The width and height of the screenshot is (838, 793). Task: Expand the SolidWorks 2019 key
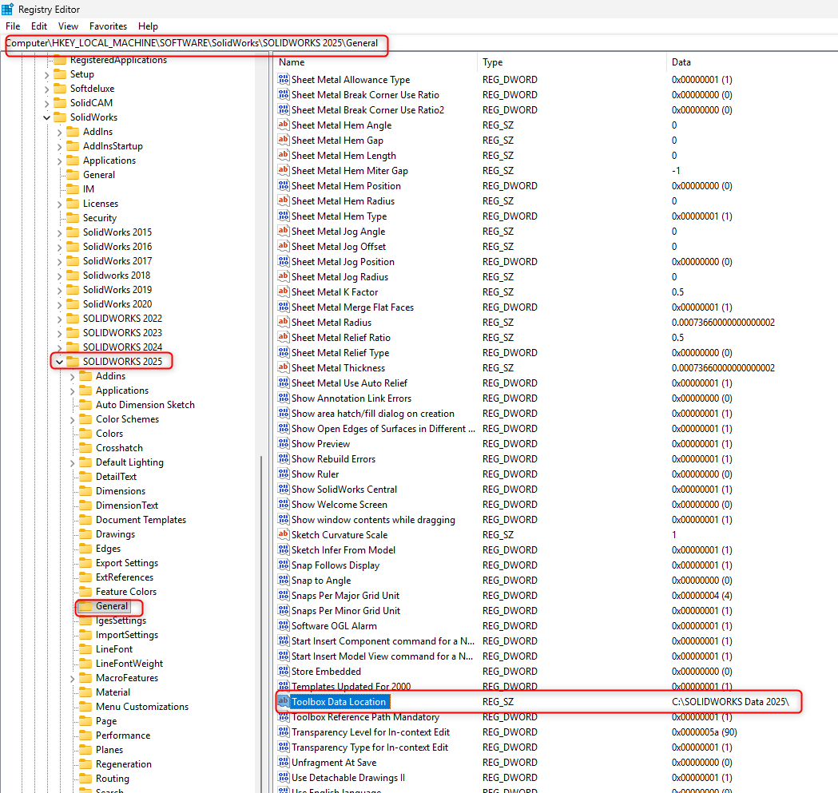(x=59, y=290)
